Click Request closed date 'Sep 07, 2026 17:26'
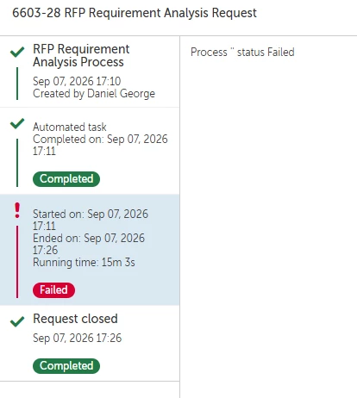 (x=78, y=338)
